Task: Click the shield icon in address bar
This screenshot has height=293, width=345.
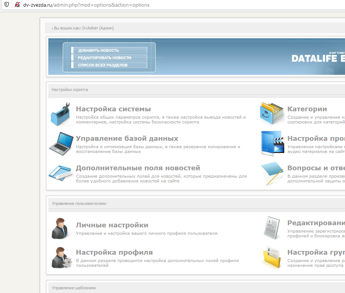Action: [7, 4]
